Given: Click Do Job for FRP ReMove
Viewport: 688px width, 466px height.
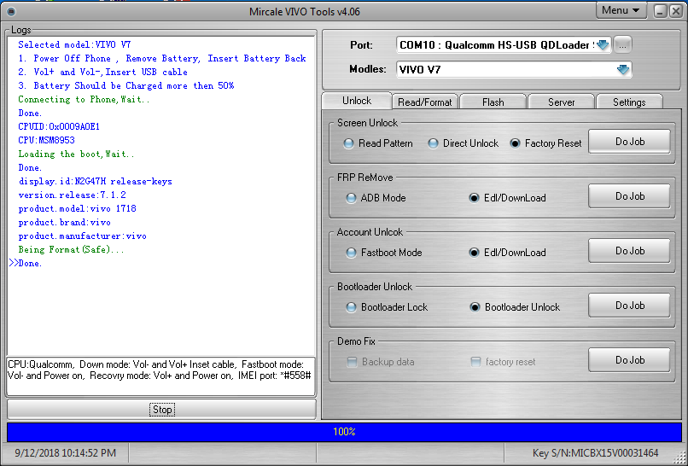Looking at the screenshot, I should tap(629, 196).
